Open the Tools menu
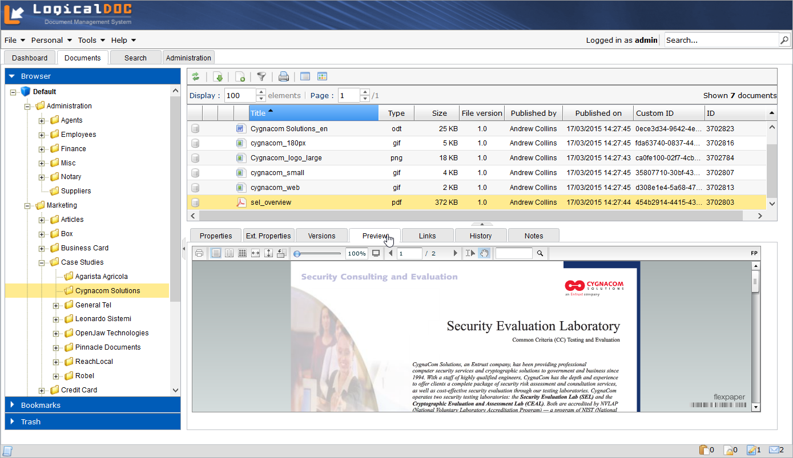 pos(91,40)
